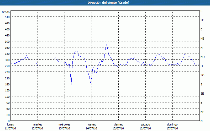The image size is (210, 131).
Task: Click the highest peak of the blue wind line
Action: point(106,44)
